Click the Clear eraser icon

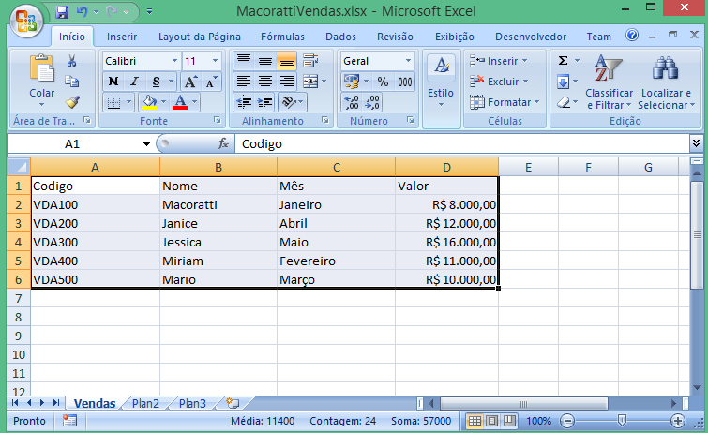tap(563, 102)
